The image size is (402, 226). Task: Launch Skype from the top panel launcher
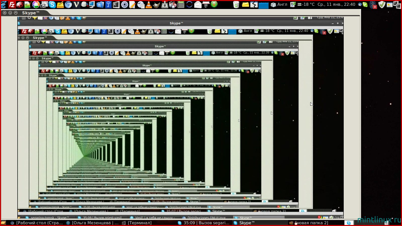pyautogui.click(x=52, y=5)
